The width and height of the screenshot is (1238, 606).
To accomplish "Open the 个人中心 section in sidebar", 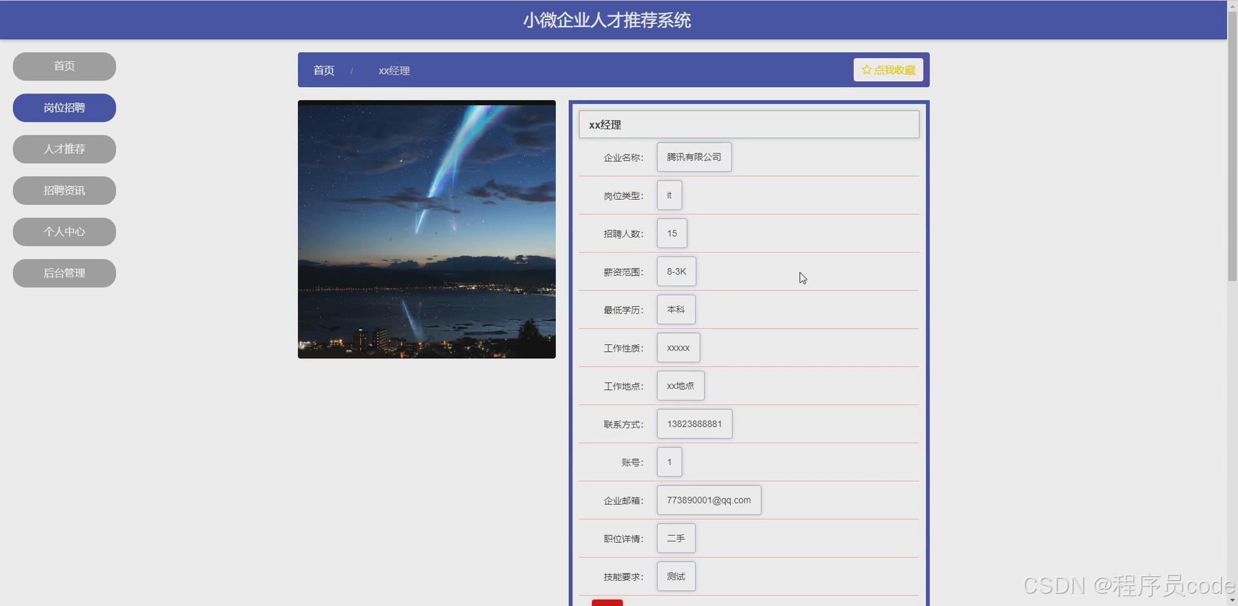I will tap(64, 231).
